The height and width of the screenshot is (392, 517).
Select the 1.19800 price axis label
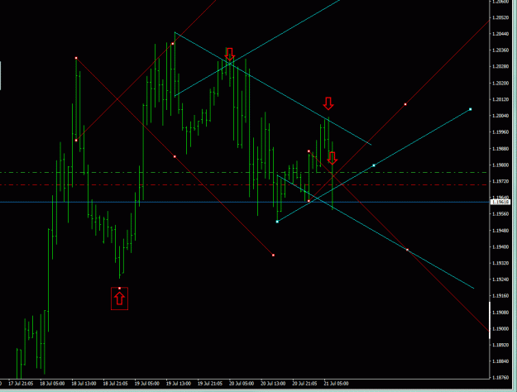500,165
